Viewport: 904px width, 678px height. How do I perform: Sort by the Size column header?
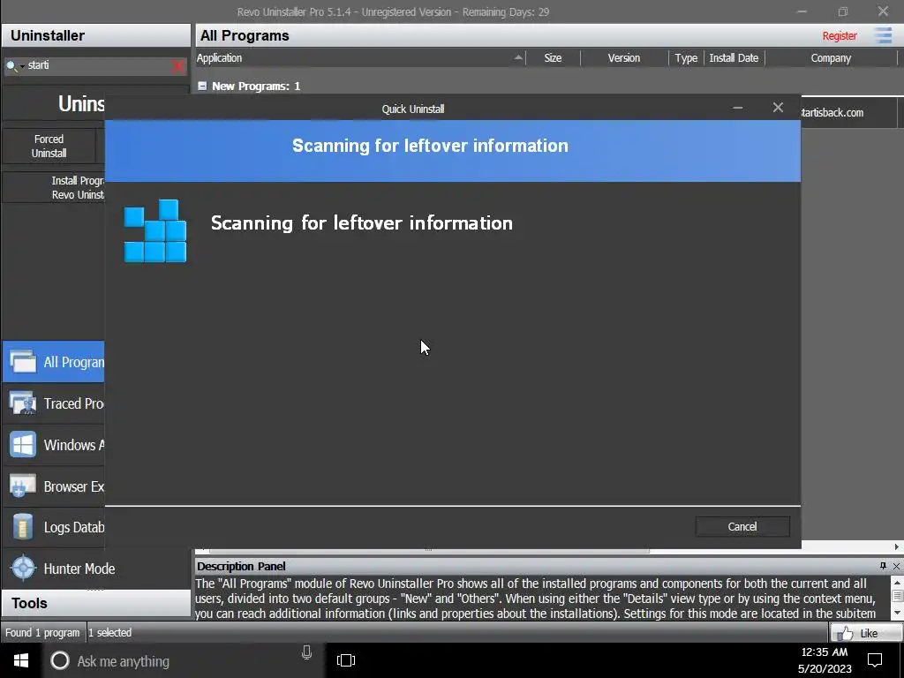(x=553, y=57)
